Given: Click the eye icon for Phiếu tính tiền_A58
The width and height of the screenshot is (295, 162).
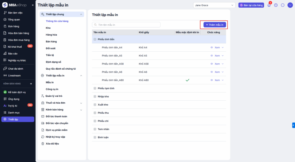Looking at the screenshot, I should pyautogui.click(x=211, y=64).
